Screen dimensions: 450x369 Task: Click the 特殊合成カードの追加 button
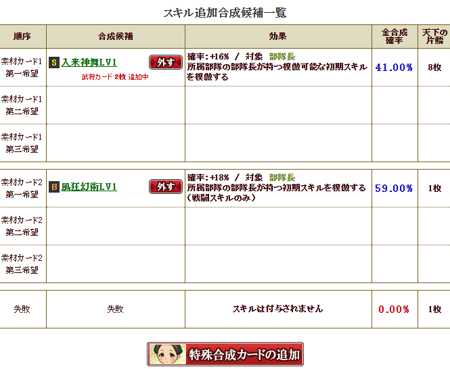coord(225,354)
